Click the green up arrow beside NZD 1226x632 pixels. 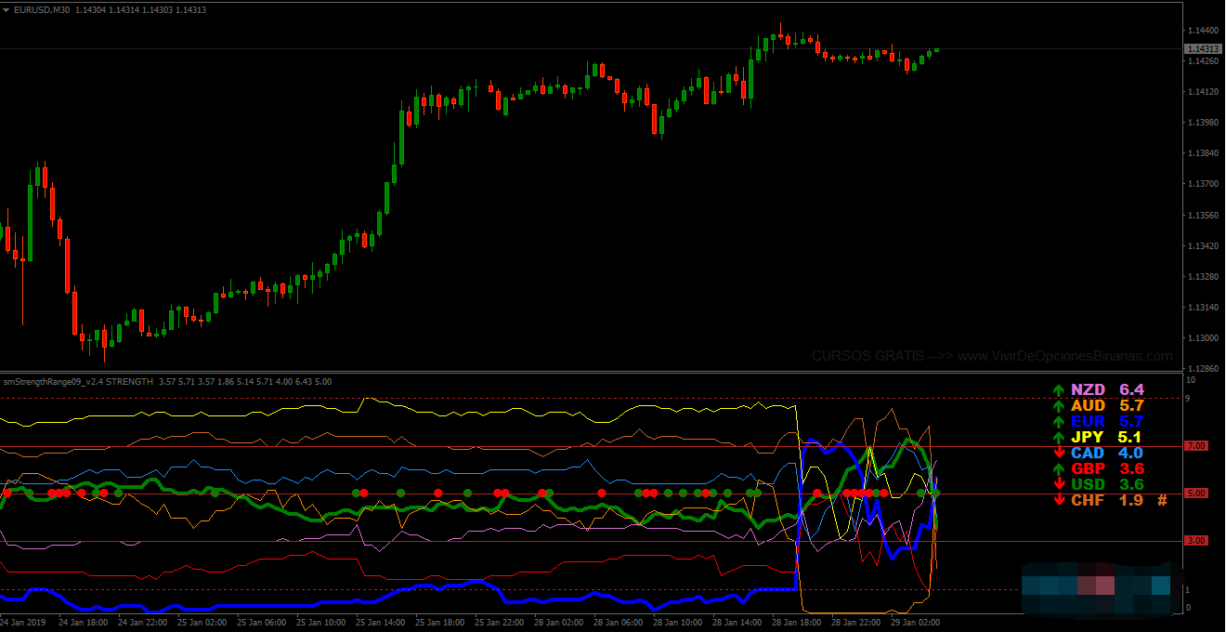click(x=1059, y=390)
